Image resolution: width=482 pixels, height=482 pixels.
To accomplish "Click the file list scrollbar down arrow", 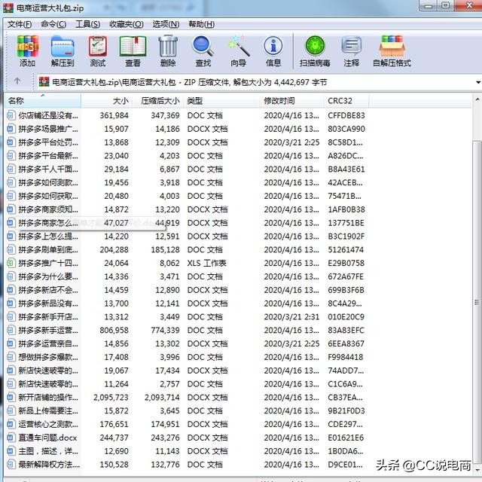I will [x=477, y=470].
